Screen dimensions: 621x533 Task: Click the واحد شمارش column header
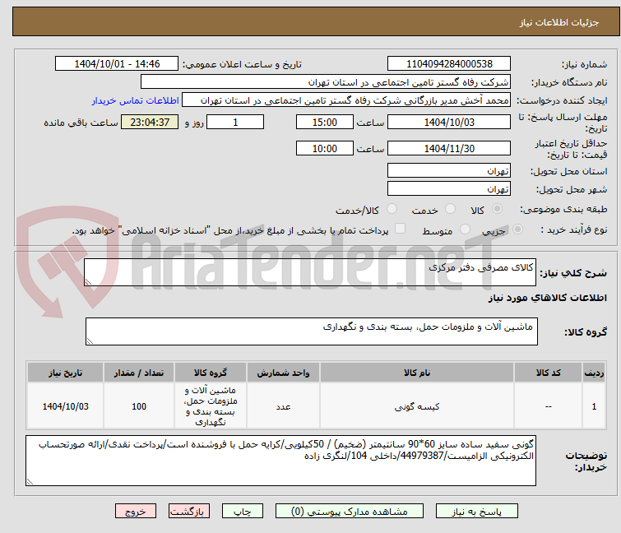click(283, 373)
